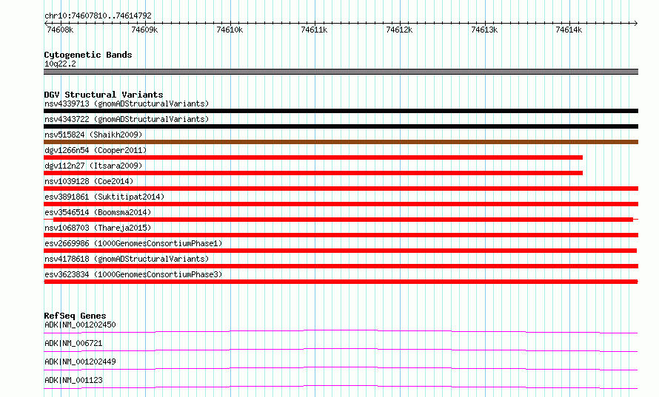This screenshot has width=659, height=397.
Task: Click the 74610k ruler tick label
Action: point(230,30)
